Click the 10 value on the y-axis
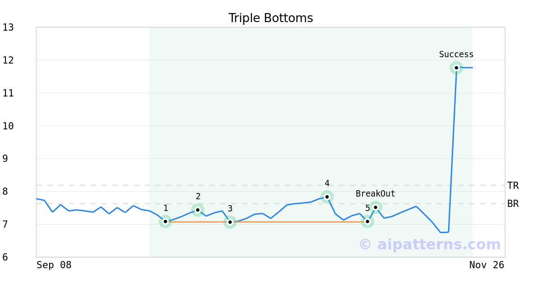 (8, 126)
